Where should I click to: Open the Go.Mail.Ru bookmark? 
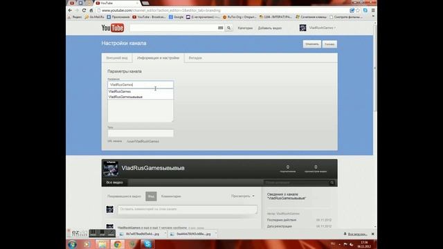(95, 17)
